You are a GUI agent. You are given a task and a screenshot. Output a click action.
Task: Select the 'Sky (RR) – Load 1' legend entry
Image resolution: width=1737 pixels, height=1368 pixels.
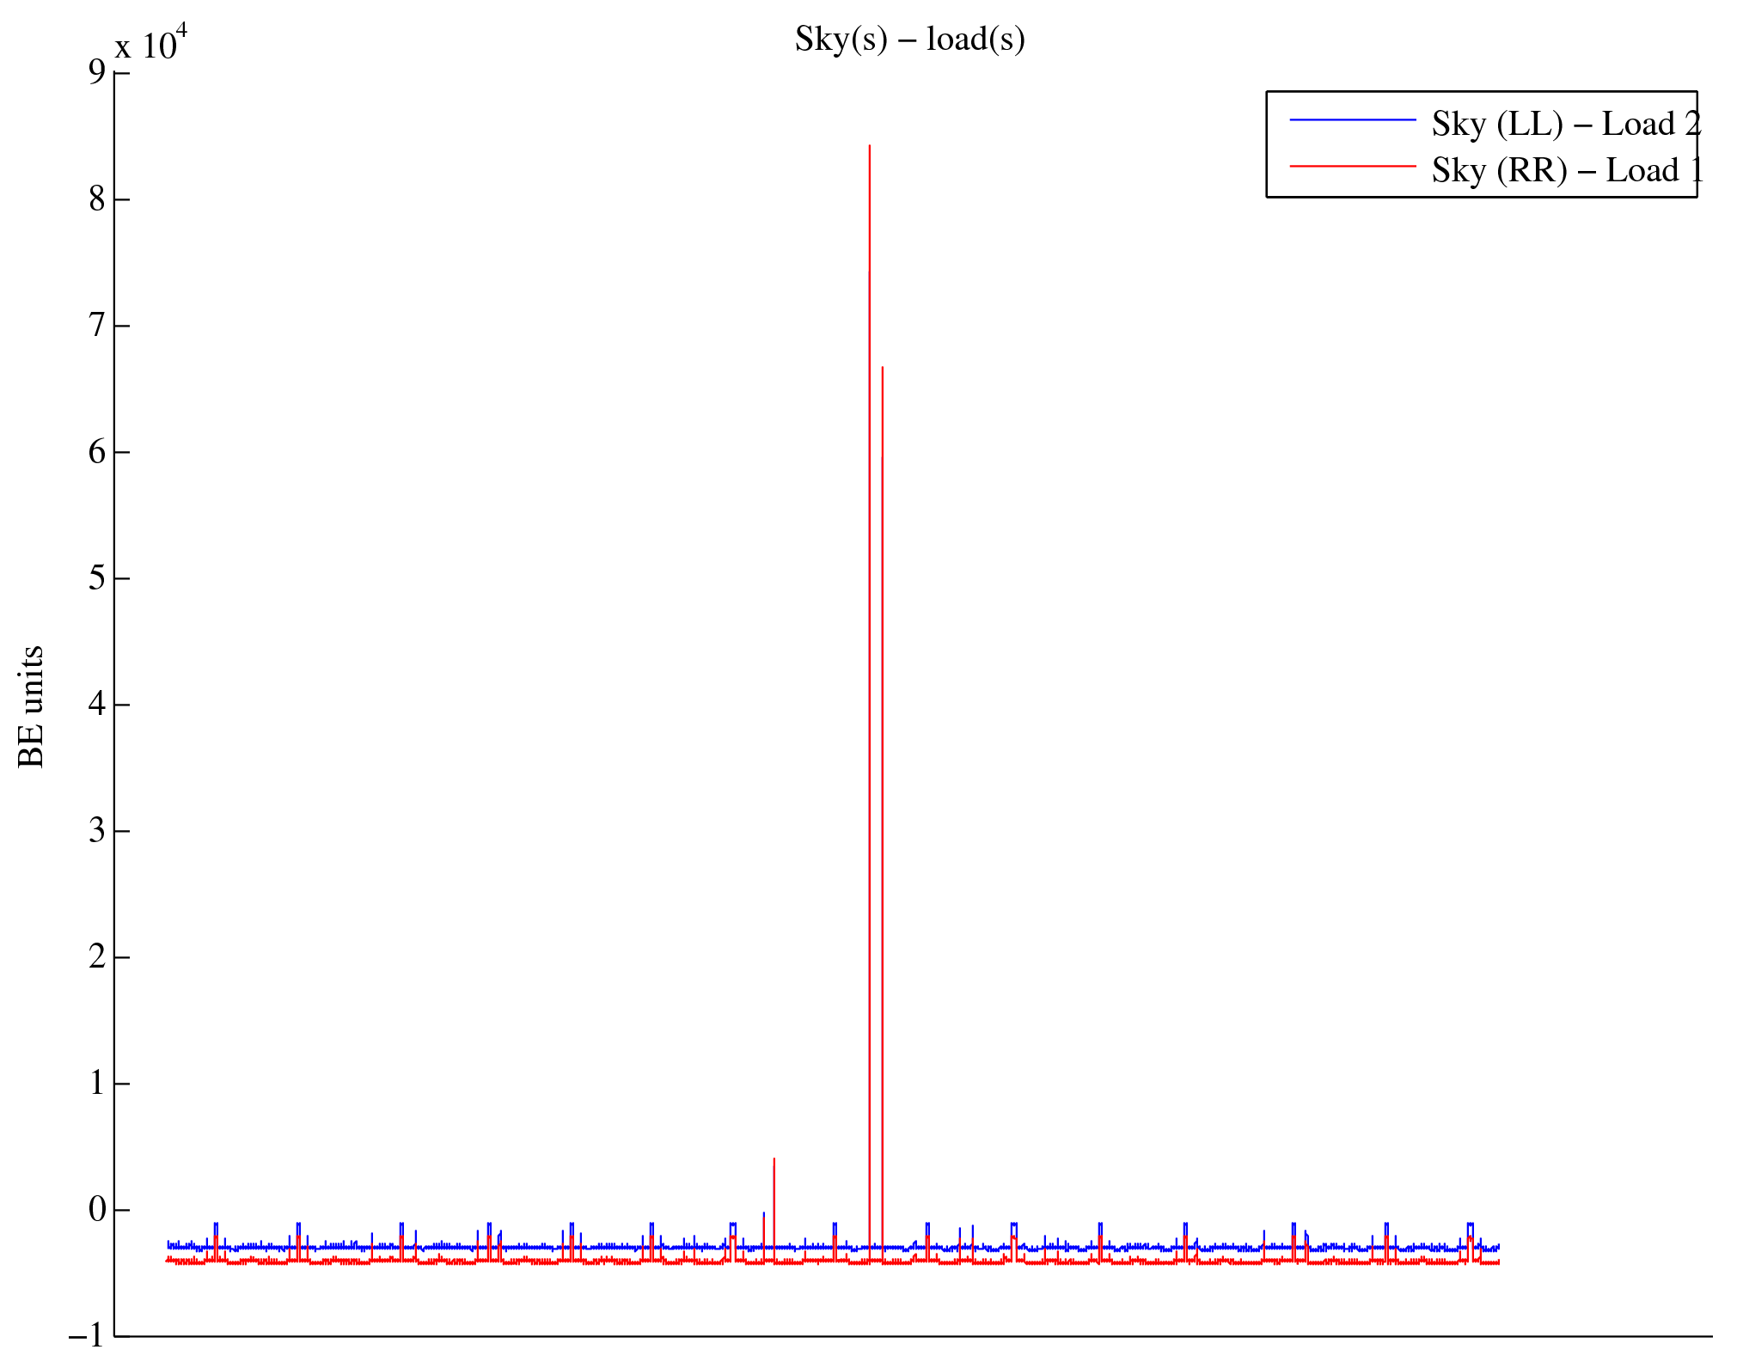click(1565, 170)
